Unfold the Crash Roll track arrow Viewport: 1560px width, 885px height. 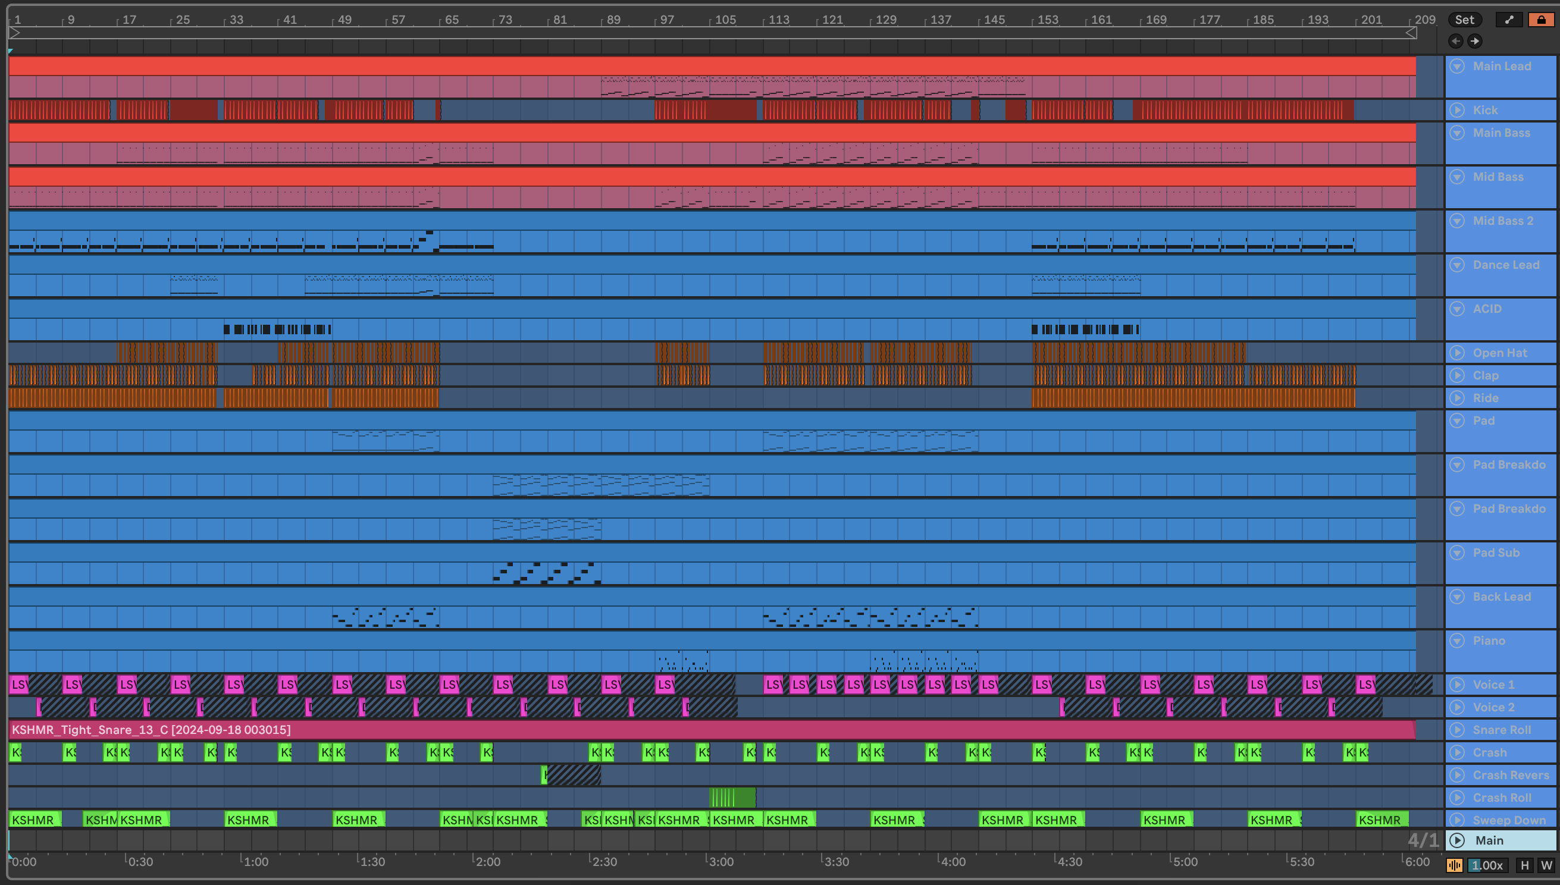click(x=1457, y=798)
